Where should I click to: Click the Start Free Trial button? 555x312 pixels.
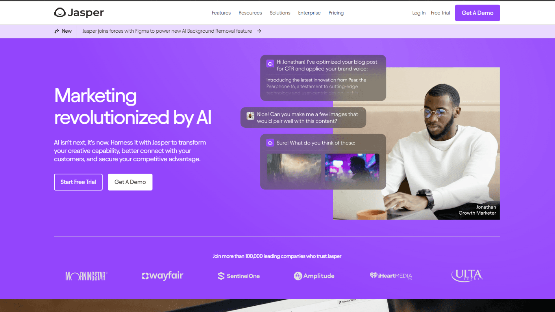click(78, 182)
